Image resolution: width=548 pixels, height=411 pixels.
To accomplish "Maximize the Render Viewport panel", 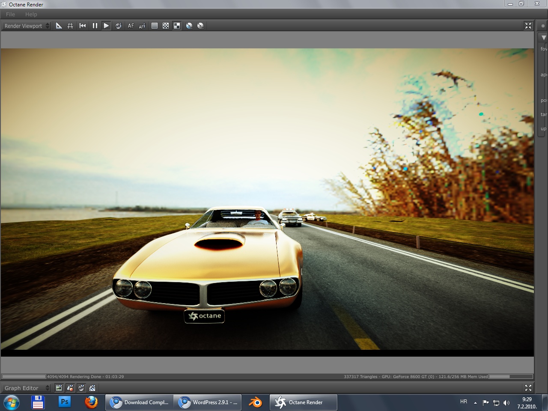I will pos(528,26).
